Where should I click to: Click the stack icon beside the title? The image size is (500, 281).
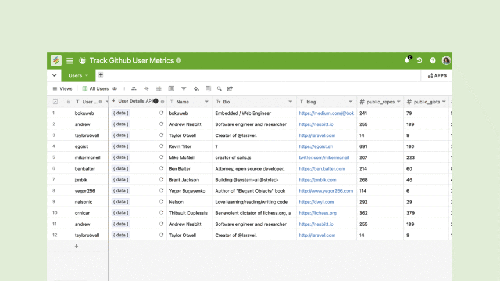click(x=83, y=60)
